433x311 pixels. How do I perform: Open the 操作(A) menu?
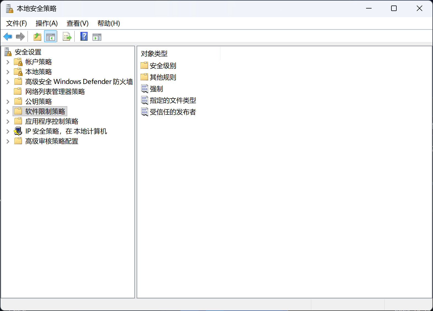(47, 23)
